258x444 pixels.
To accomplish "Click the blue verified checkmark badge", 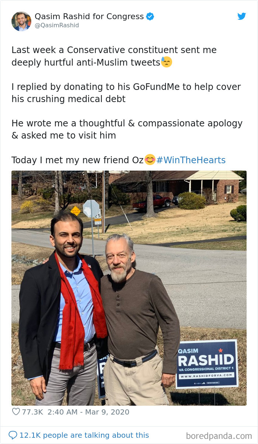I will click(x=150, y=16).
